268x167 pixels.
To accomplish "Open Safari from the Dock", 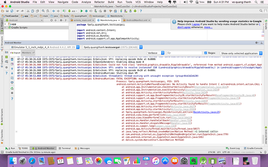I will [x=32, y=161].
